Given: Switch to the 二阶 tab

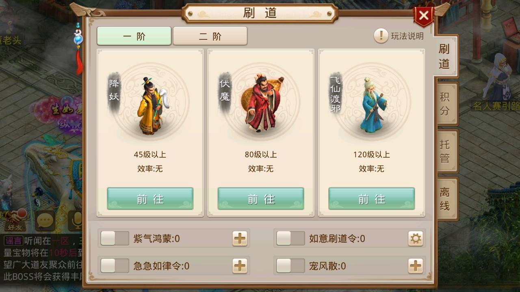Looking at the screenshot, I should (x=210, y=36).
